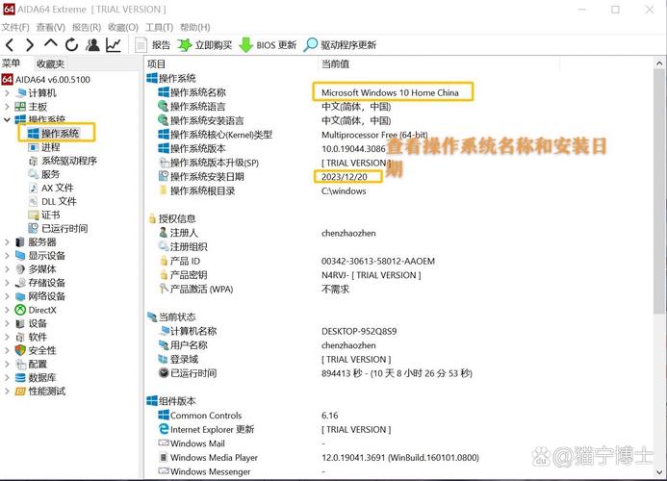This screenshot has width=667, height=481.
Task: Open the 文件(F) menu
Action: pos(15,28)
